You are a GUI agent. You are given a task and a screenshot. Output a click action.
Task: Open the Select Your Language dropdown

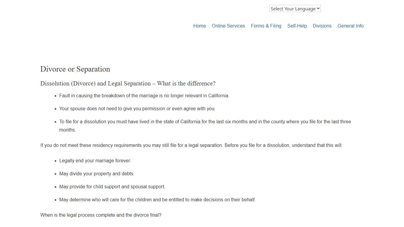(x=295, y=9)
